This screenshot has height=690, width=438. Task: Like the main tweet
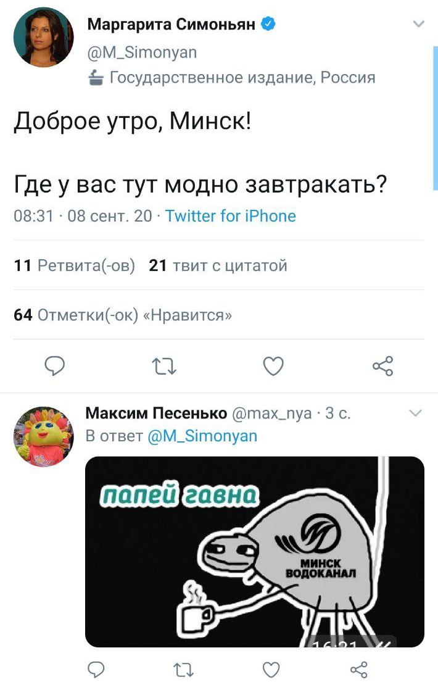(x=273, y=366)
